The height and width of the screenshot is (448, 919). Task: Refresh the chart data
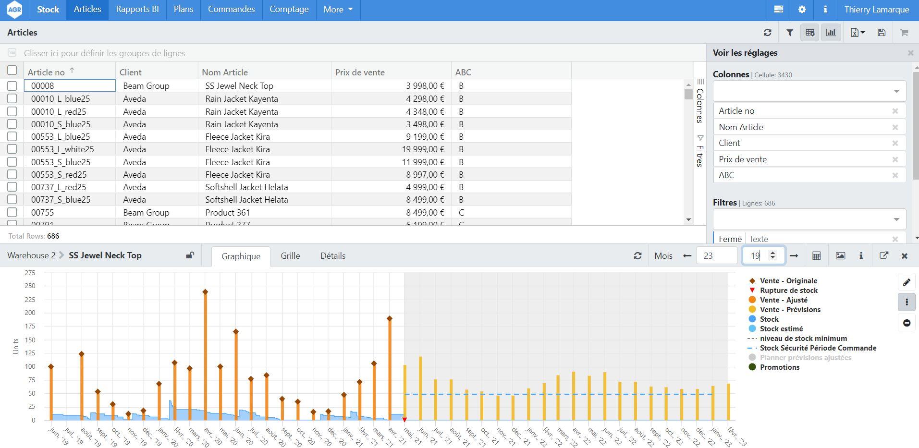pos(637,256)
